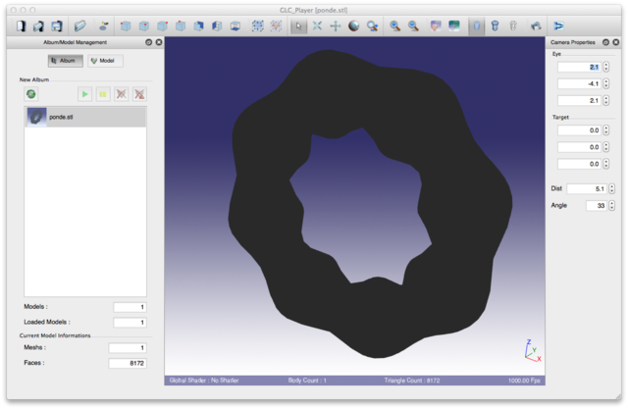Switch to the Model tab
Image resolution: width=628 pixels, height=409 pixels.
(105, 61)
